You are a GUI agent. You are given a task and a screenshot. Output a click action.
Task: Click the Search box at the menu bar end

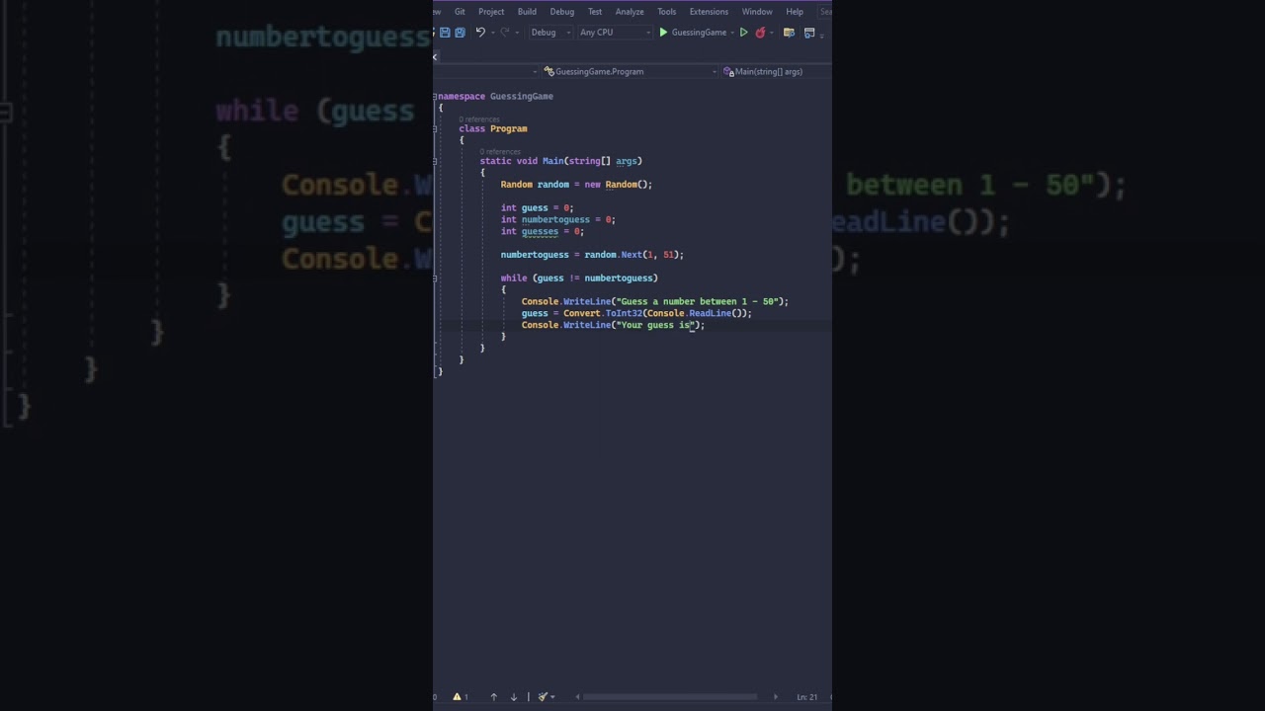click(825, 12)
